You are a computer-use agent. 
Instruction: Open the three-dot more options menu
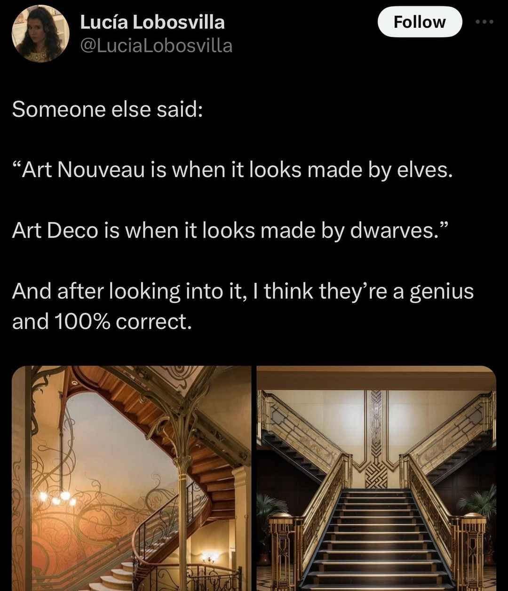tap(486, 22)
